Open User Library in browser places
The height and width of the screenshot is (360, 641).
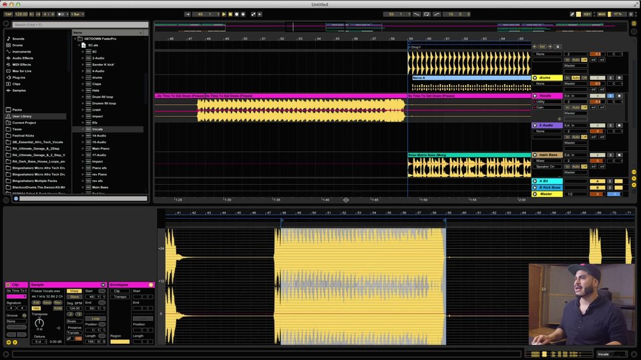[x=22, y=116]
